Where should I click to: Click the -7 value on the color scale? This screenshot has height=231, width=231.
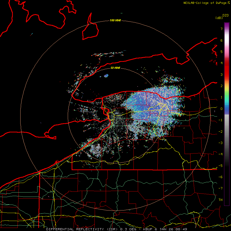click(x=220, y=188)
